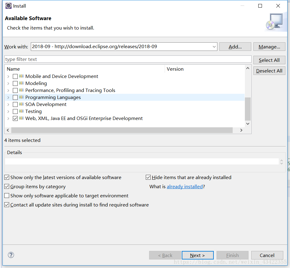Check the SOA Development checkbox
The image size is (290, 268).
[15, 104]
